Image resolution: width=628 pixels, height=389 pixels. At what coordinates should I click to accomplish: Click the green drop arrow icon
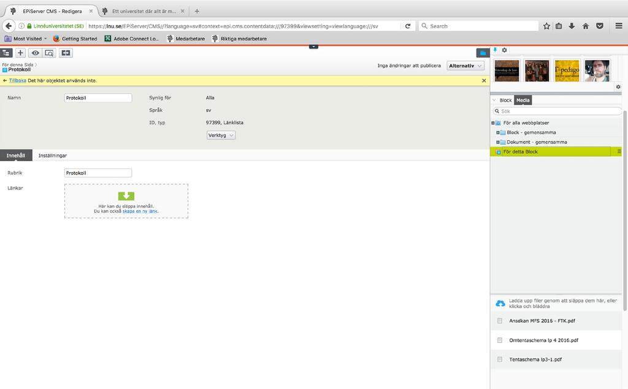(126, 195)
